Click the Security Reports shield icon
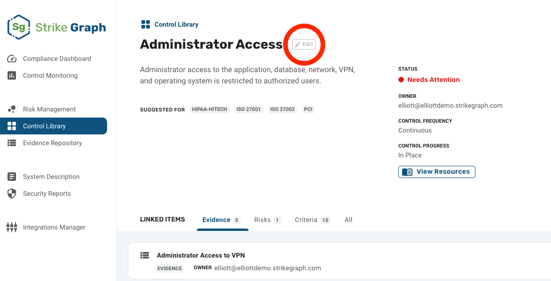 click(x=12, y=193)
